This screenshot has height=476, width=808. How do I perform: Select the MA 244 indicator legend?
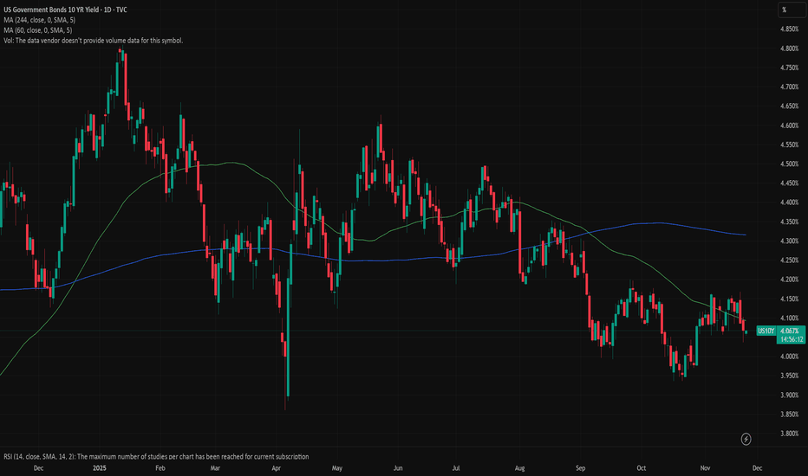(54, 20)
